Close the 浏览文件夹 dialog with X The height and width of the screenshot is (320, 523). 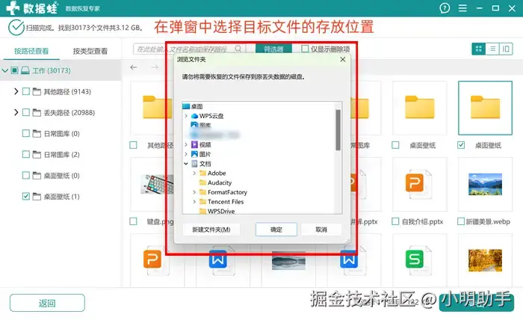tap(342, 59)
